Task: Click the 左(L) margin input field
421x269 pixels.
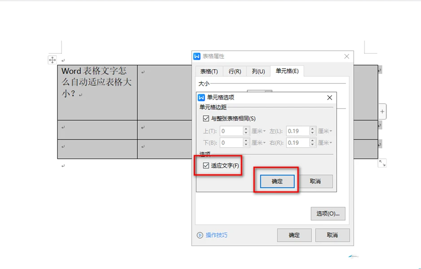Action: [298, 131]
